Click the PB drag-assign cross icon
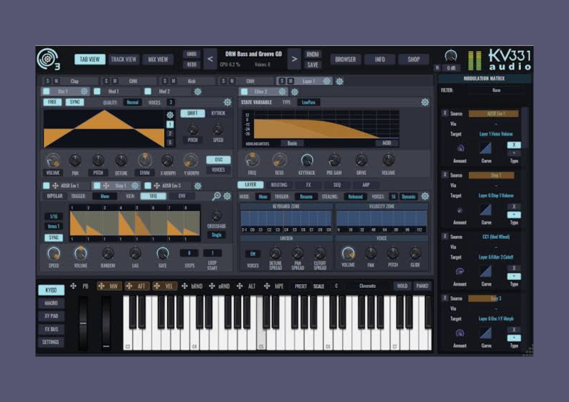This screenshot has height=402, width=569. [x=73, y=286]
